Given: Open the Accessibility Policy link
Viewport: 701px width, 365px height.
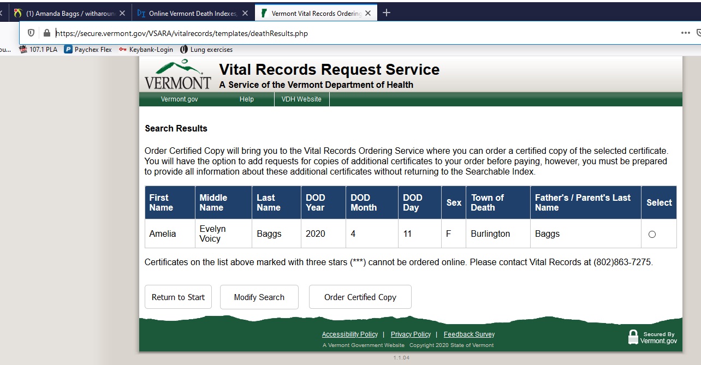Looking at the screenshot, I should pyautogui.click(x=350, y=334).
